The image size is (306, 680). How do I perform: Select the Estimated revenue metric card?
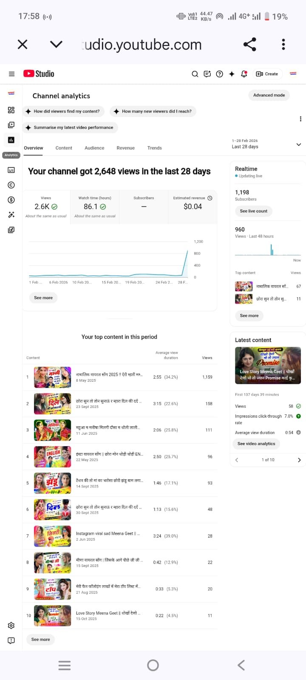[193, 207]
